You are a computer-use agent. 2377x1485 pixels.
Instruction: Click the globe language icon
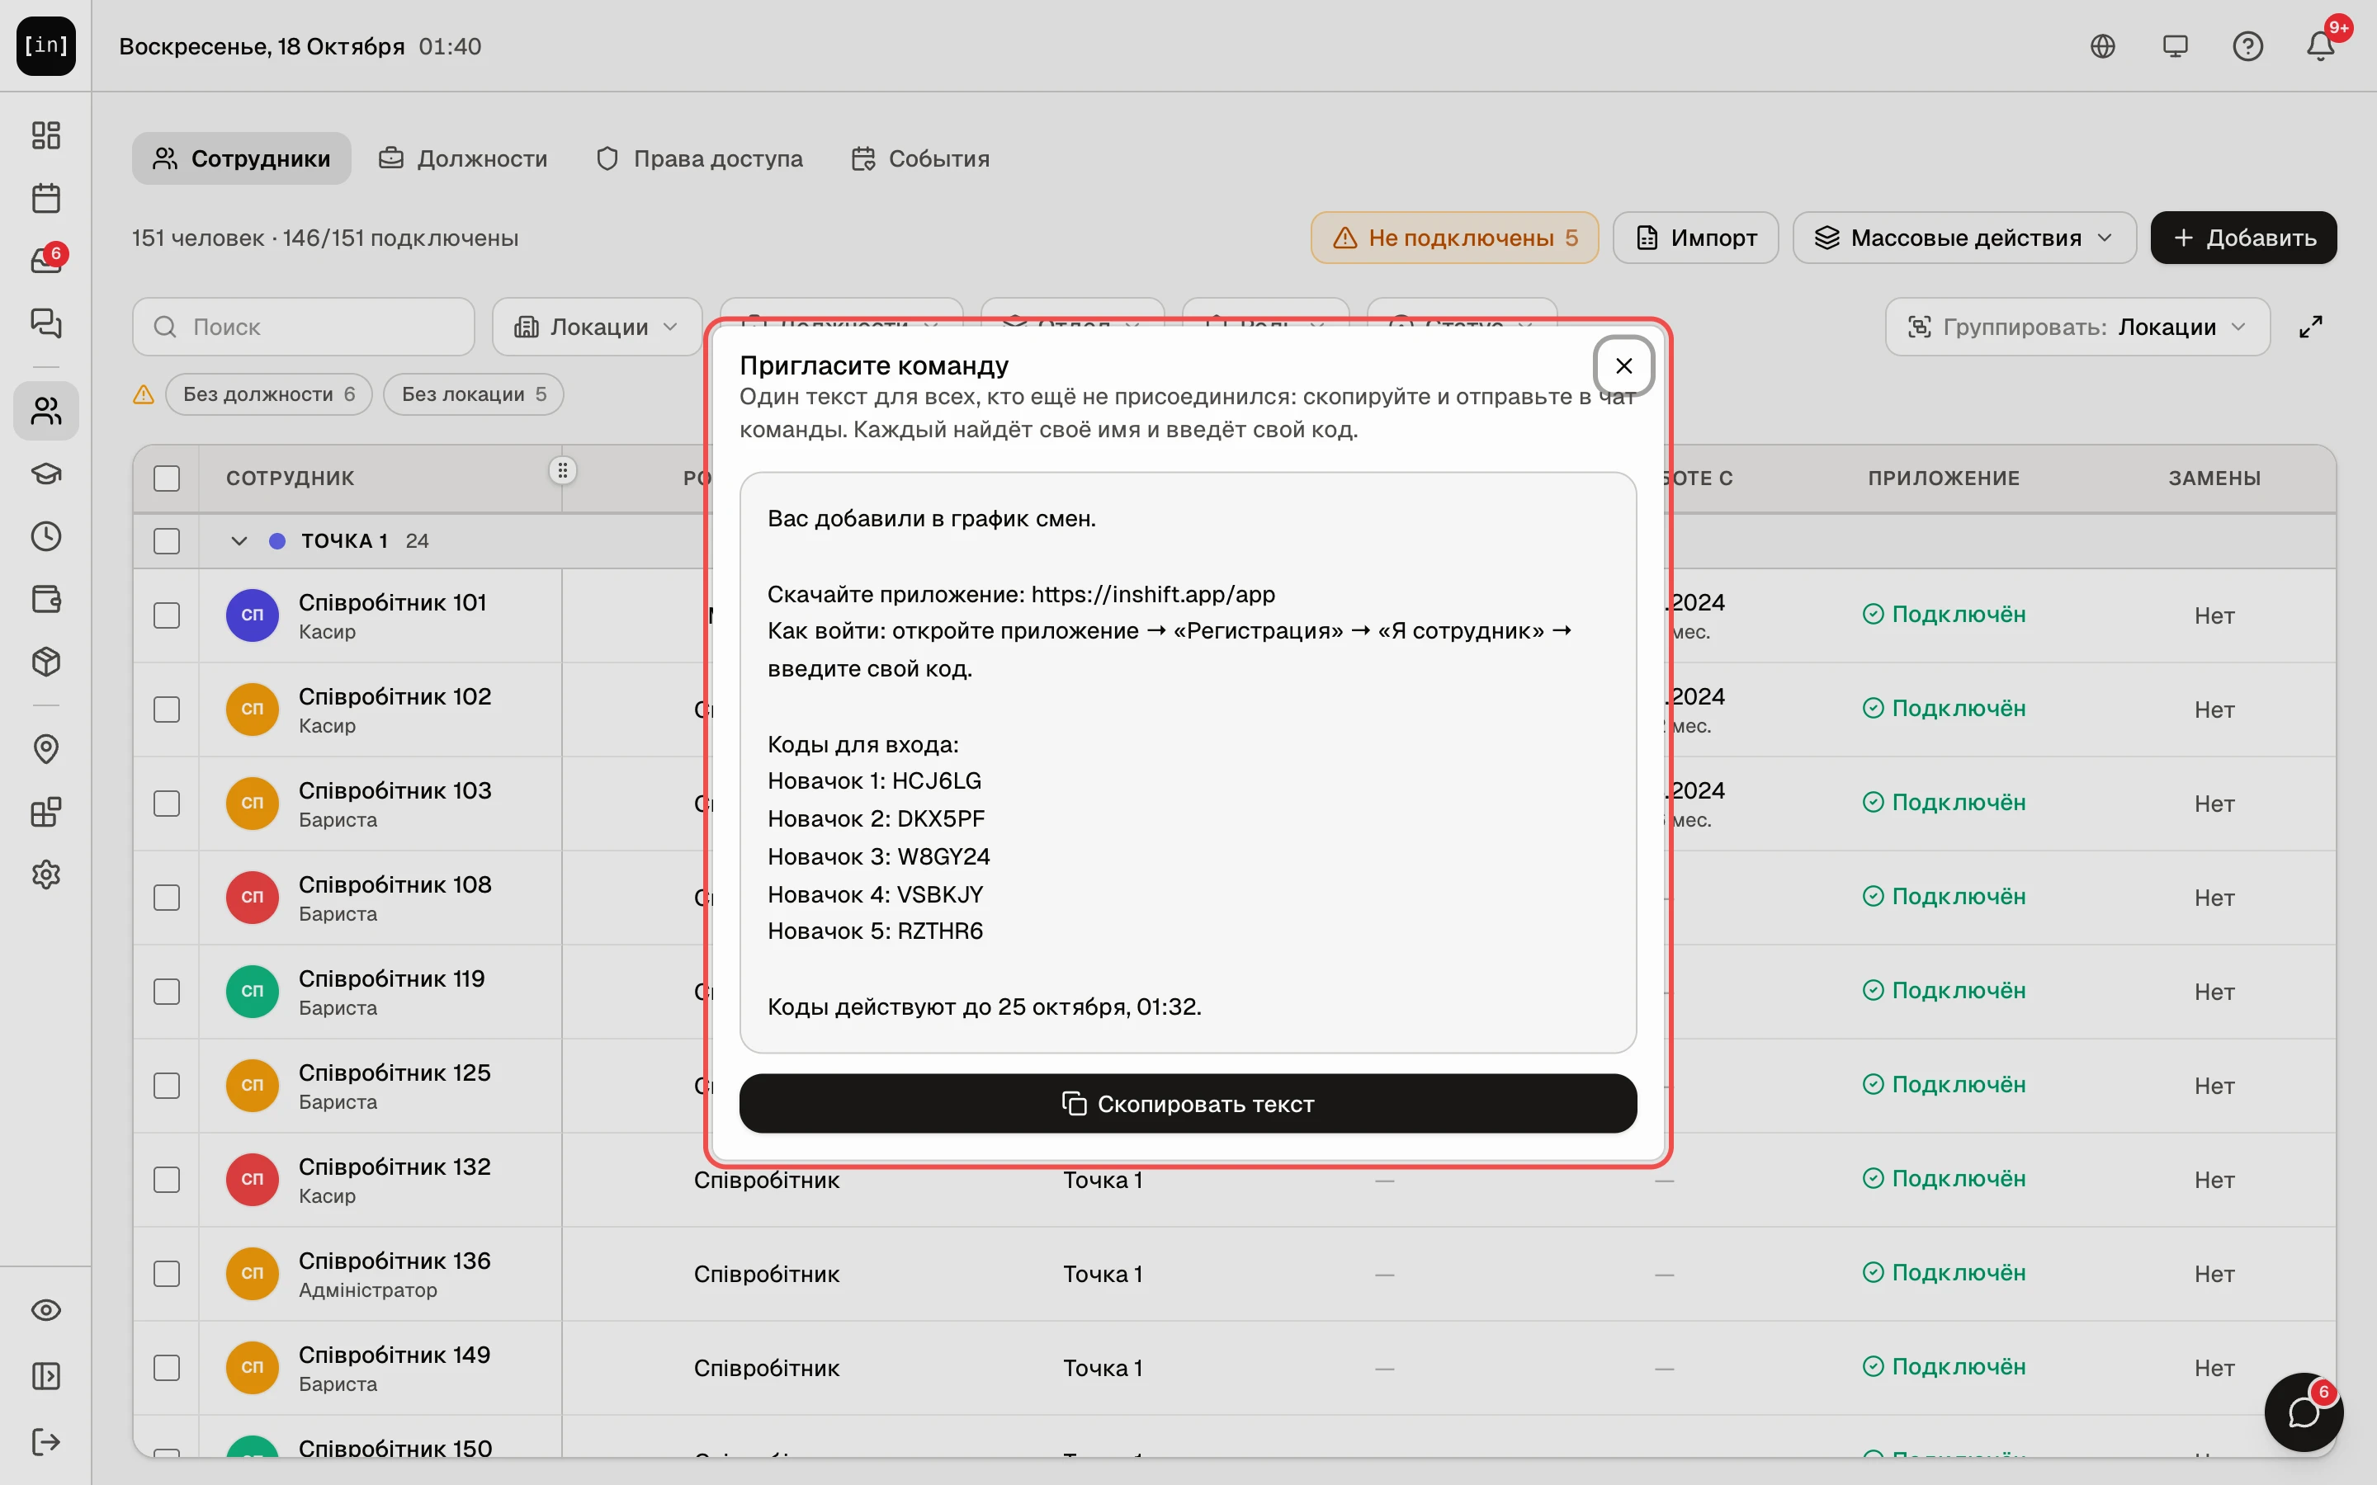coord(2103,46)
